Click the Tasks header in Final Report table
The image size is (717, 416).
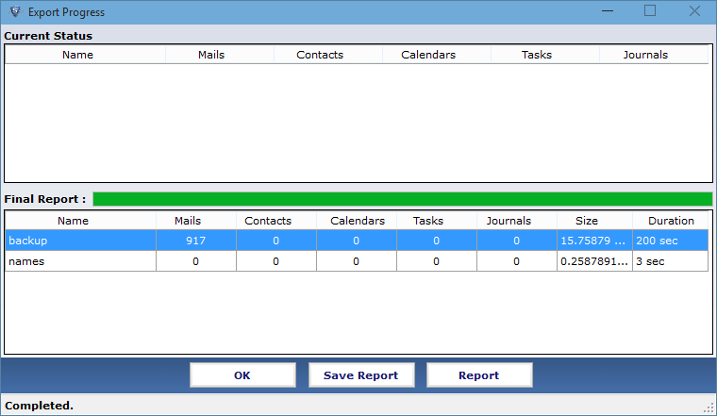(x=428, y=221)
